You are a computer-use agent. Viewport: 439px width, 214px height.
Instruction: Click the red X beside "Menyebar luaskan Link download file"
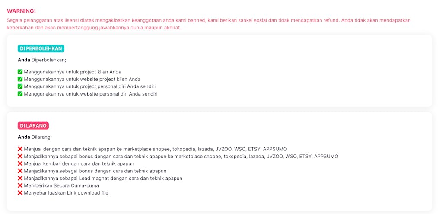click(20, 193)
